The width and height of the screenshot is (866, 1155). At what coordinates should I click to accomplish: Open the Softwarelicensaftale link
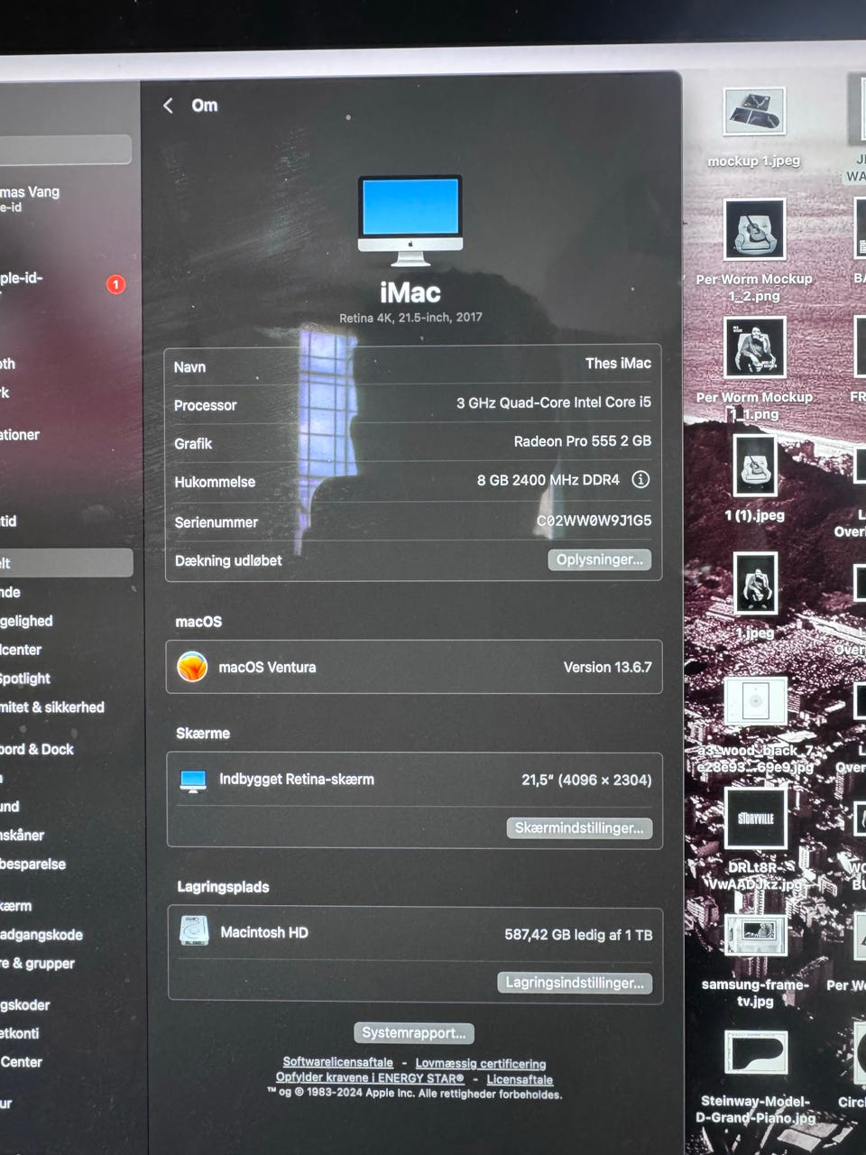pos(337,1062)
